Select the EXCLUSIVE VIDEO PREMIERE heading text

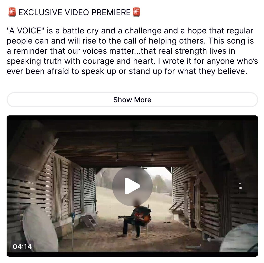pyautogui.click(x=74, y=12)
